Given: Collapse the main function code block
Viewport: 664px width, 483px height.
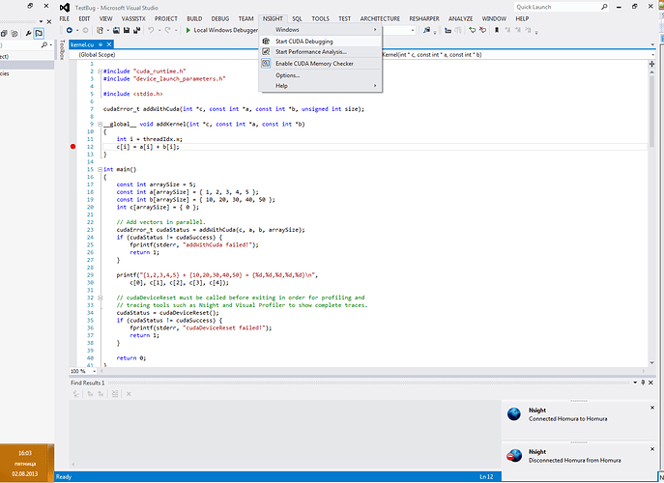Looking at the screenshot, I should pyautogui.click(x=99, y=169).
